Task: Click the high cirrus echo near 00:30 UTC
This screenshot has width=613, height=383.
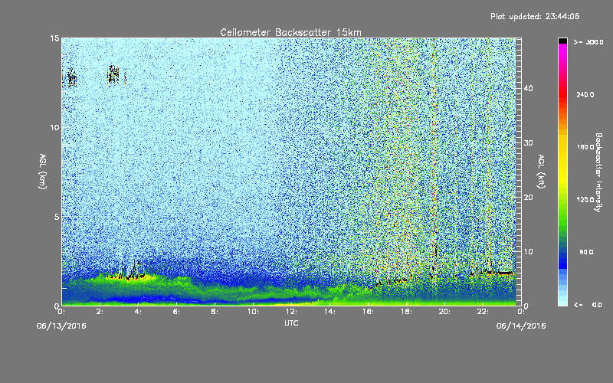Action: click(x=71, y=77)
